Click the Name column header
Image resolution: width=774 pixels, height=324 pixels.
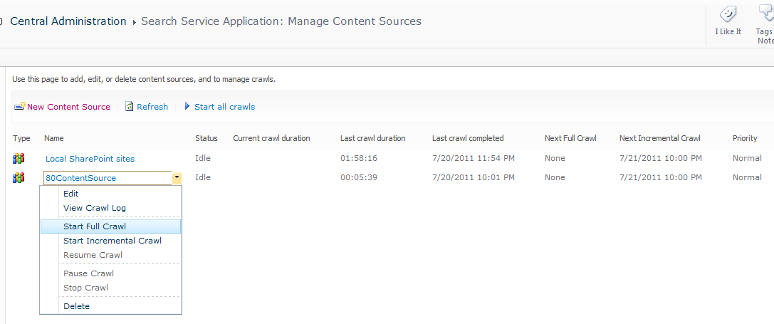coord(54,138)
